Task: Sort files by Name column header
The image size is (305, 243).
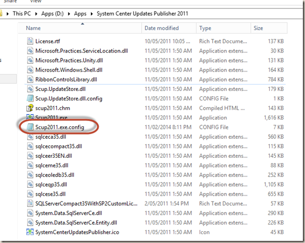Action: (33, 28)
